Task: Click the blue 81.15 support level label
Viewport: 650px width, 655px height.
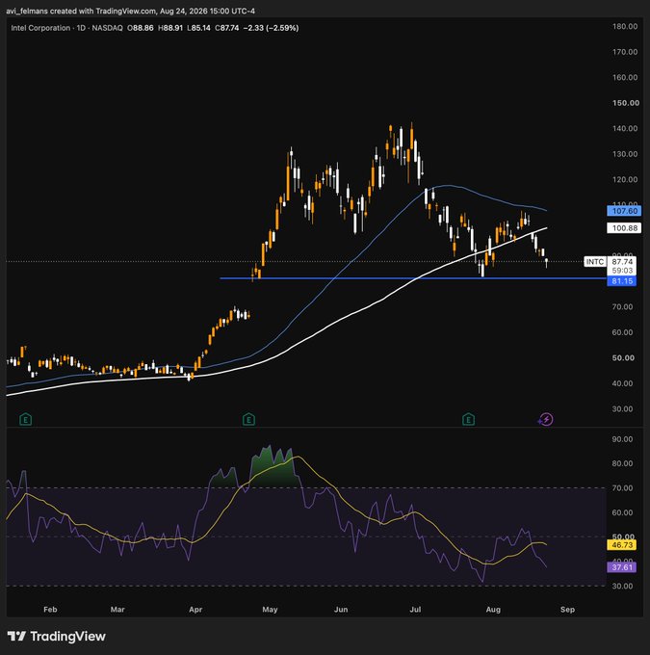Action: pyautogui.click(x=622, y=281)
